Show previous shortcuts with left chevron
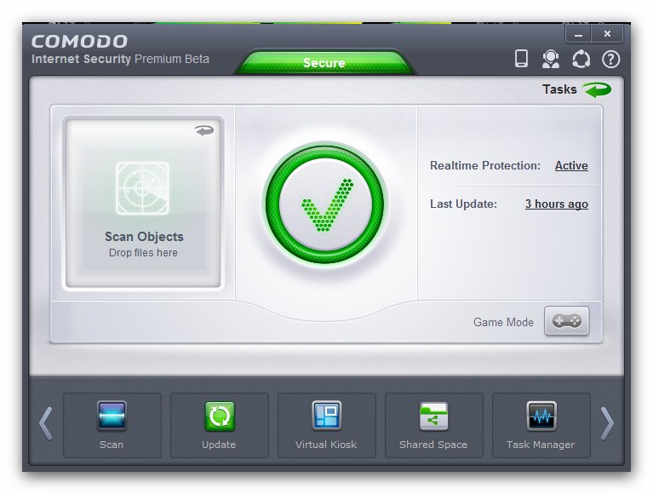This screenshot has height=494, width=653. (x=46, y=424)
